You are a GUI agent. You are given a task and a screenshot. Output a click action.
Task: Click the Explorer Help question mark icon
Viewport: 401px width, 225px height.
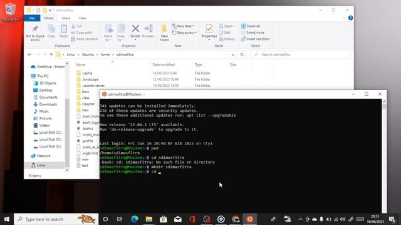(x=351, y=18)
